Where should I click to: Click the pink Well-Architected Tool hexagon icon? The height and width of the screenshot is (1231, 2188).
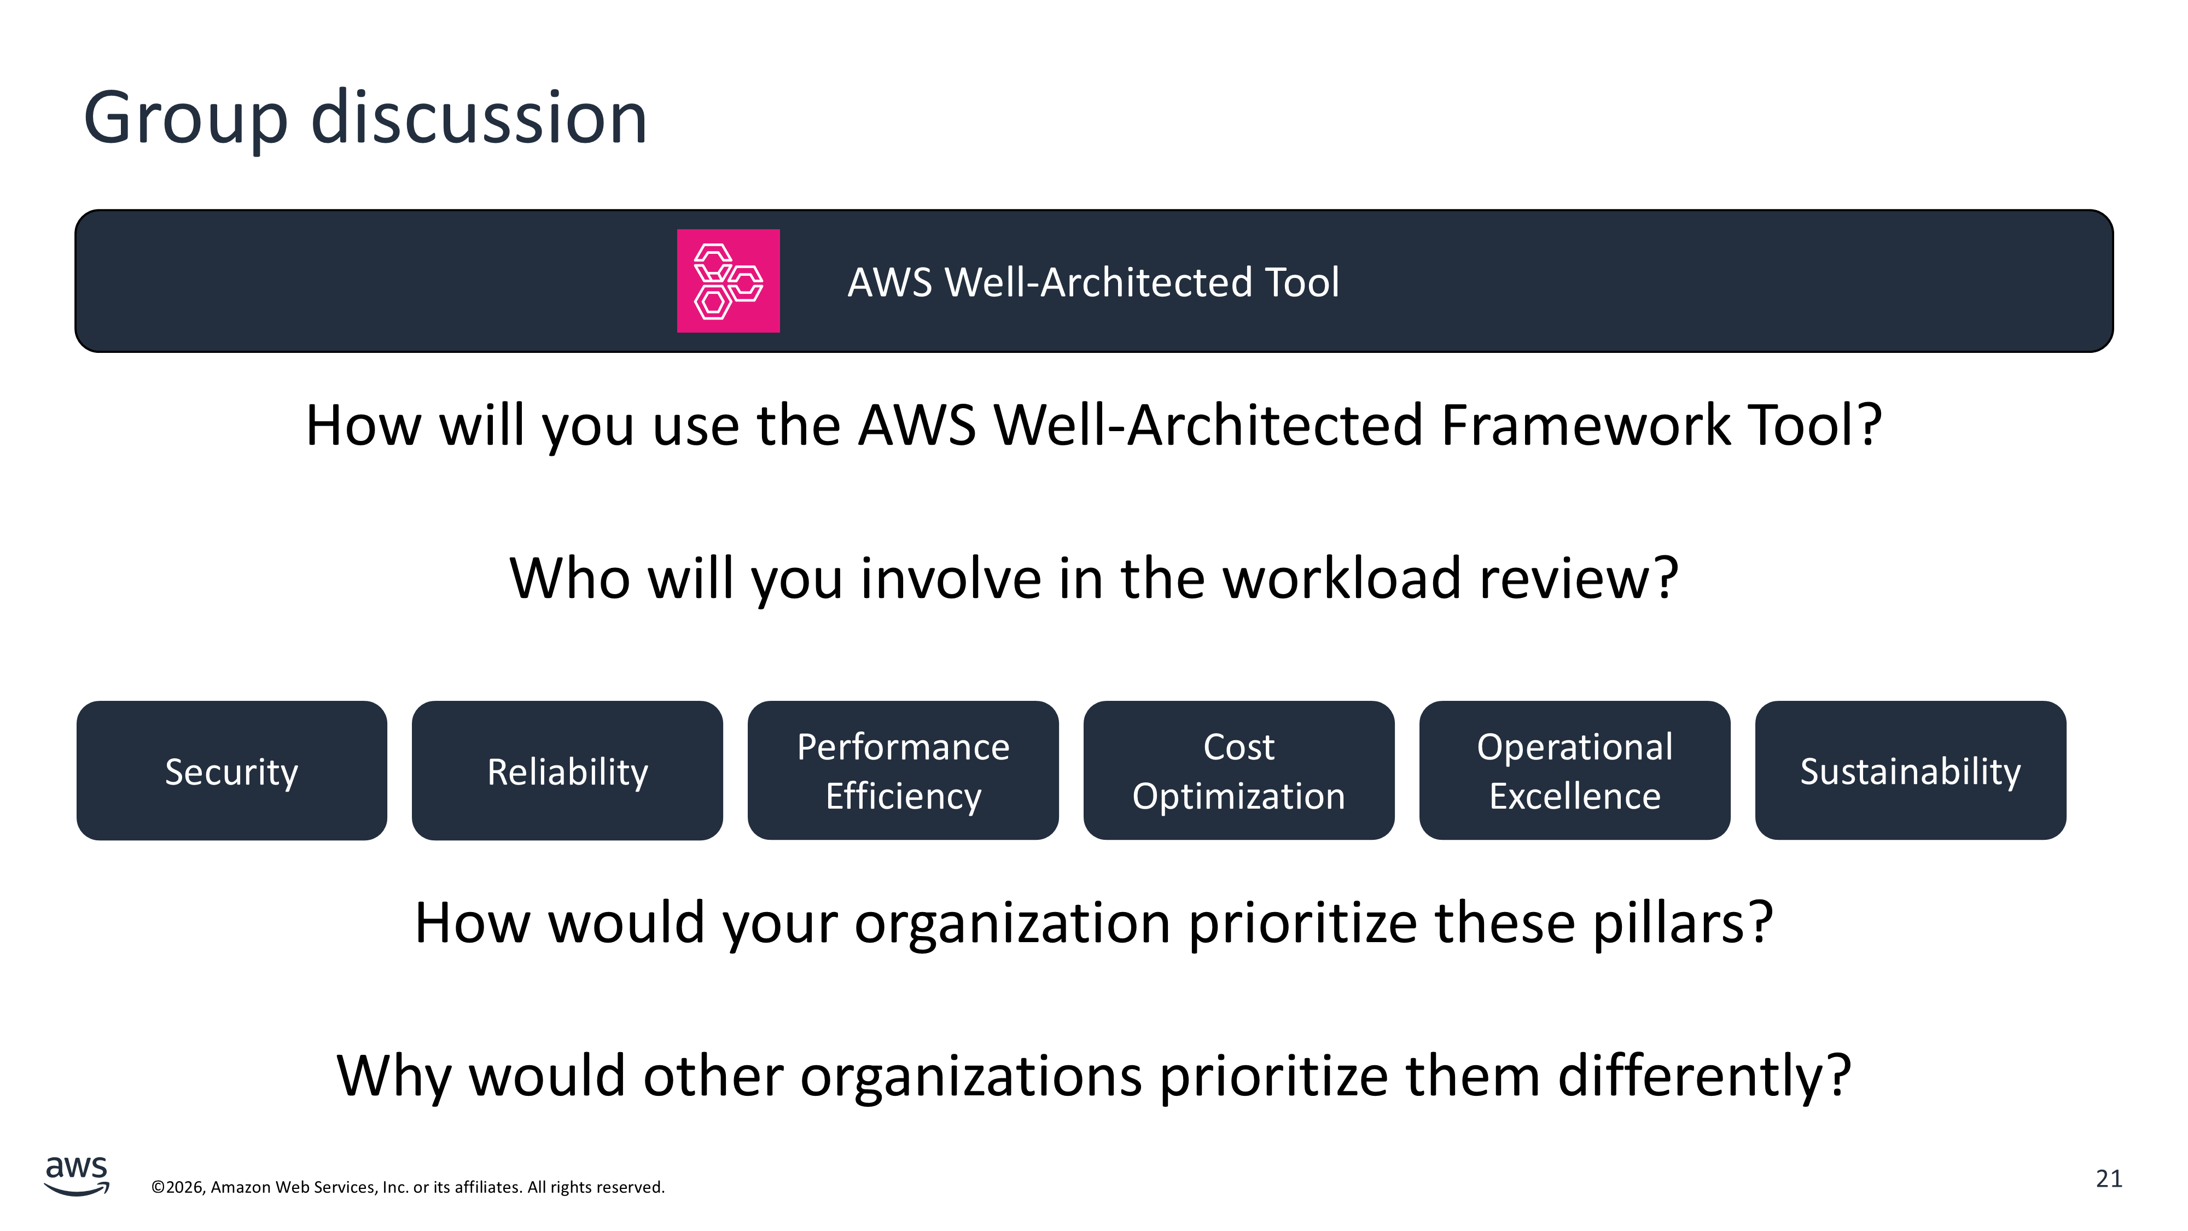click(x=728, y=280)
